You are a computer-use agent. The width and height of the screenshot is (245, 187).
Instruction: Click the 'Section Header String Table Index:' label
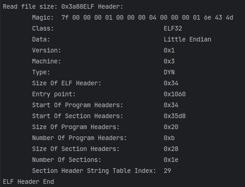pos(94,171)
